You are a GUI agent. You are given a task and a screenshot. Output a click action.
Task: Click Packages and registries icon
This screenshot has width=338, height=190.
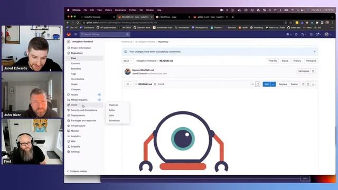(69, 121)
